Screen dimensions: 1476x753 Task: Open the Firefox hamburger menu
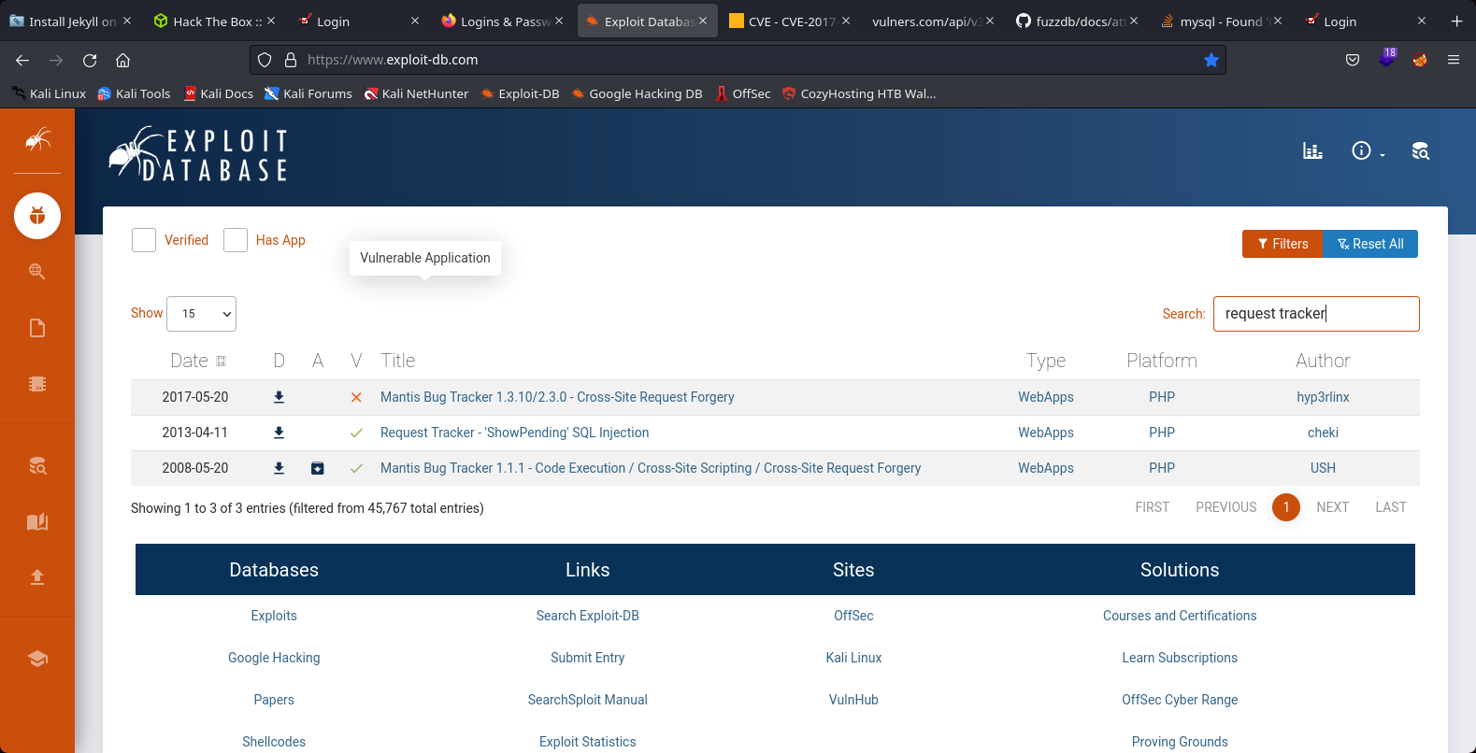point(1454,60)
